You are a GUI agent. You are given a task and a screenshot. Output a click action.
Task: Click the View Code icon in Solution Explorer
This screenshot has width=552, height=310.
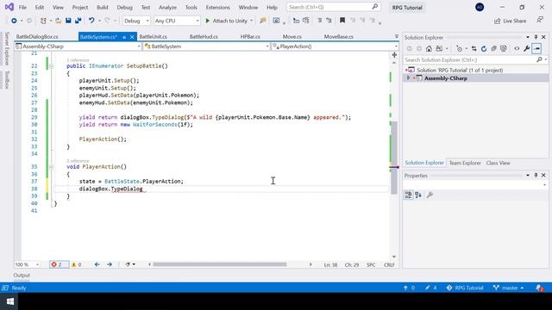[517, 49]
